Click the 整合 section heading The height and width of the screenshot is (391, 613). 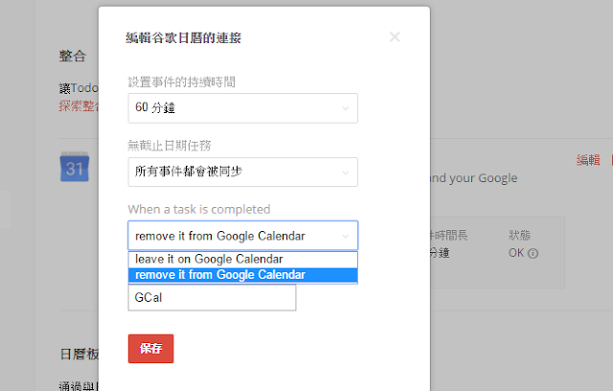tap(73, 56)
